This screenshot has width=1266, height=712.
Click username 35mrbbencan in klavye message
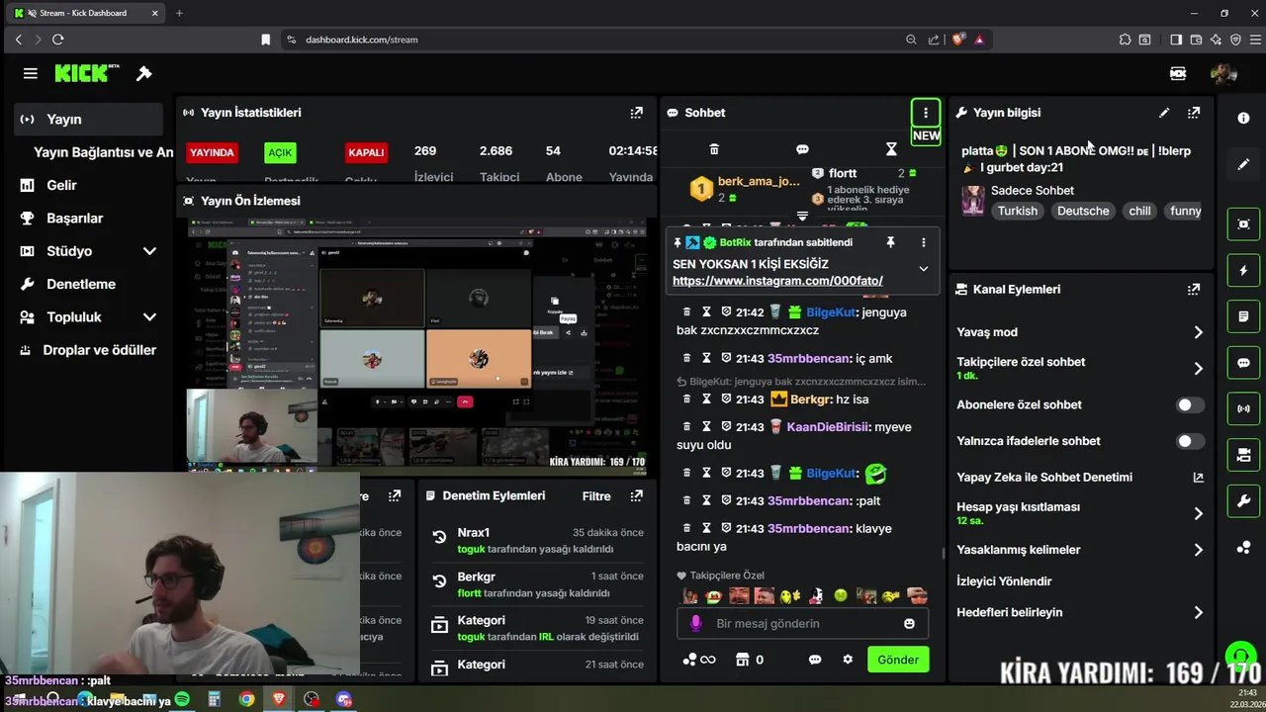coord(809,528)
